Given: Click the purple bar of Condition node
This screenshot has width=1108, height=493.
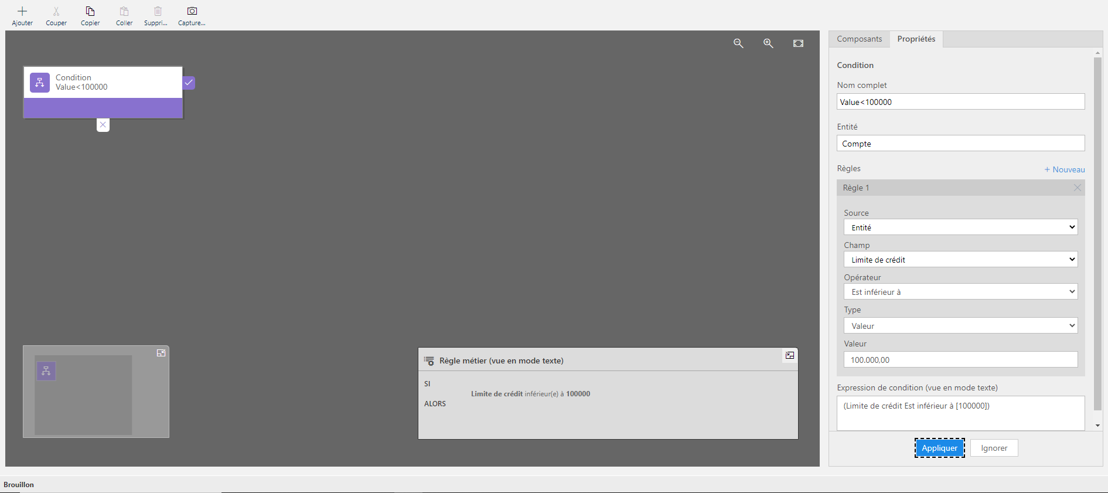Looking at the screenshot, I should pos(103,108).
